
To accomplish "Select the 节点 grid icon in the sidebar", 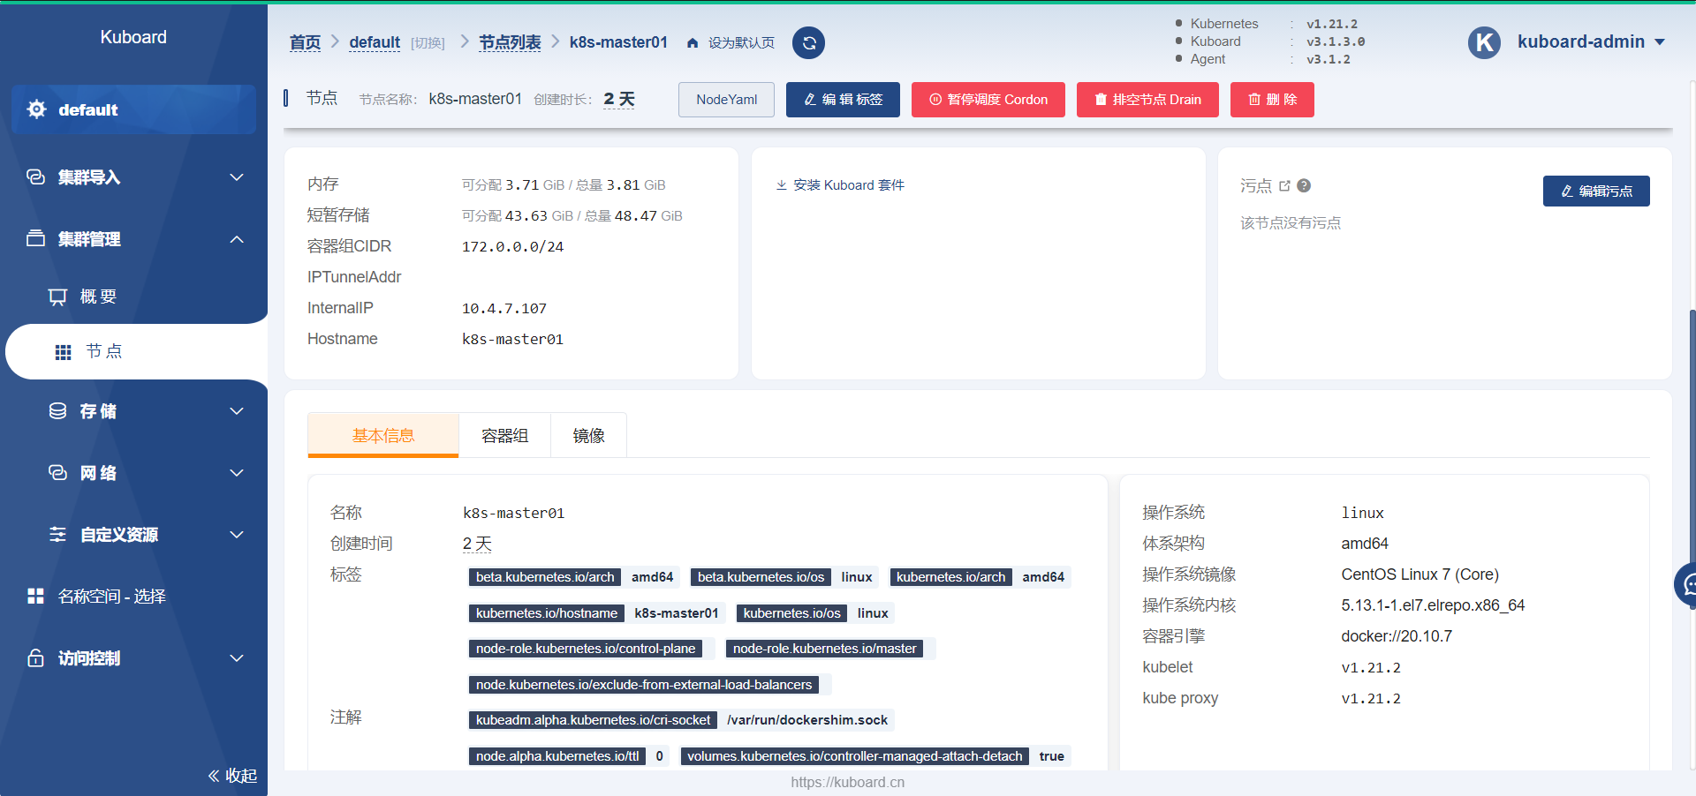I will pos(63,351).
